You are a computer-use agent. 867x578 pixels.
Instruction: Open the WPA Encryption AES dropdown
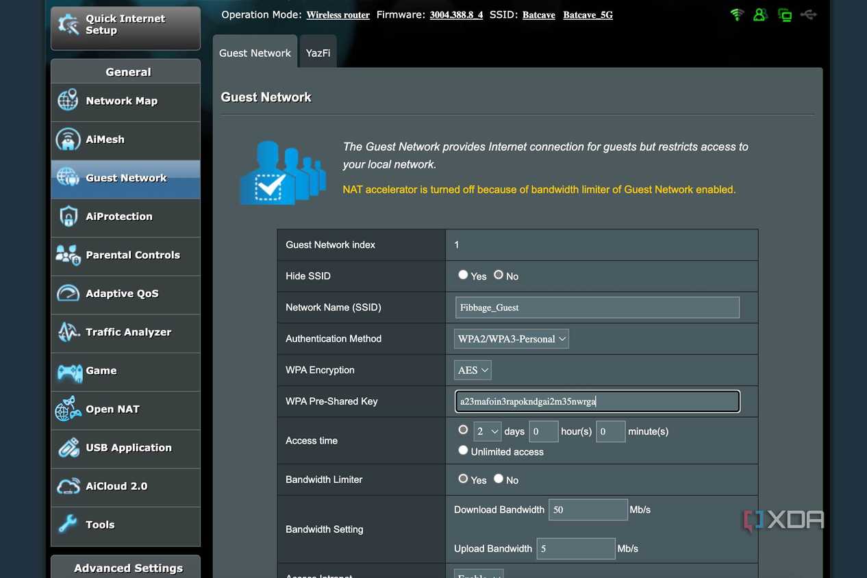pos(473,370)
